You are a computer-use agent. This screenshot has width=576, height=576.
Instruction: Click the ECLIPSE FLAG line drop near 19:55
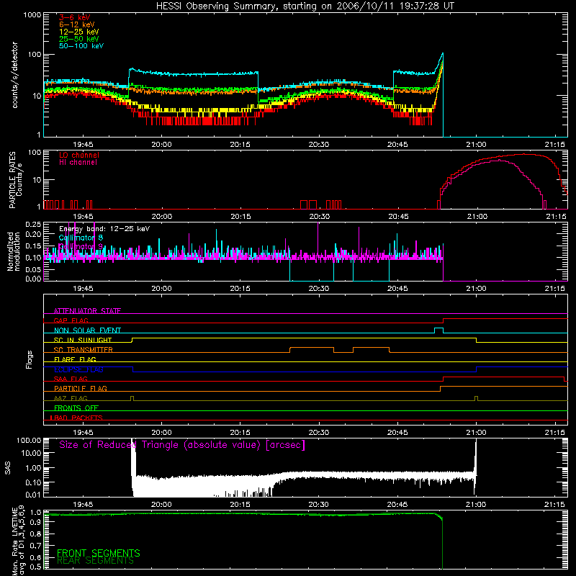133,369
